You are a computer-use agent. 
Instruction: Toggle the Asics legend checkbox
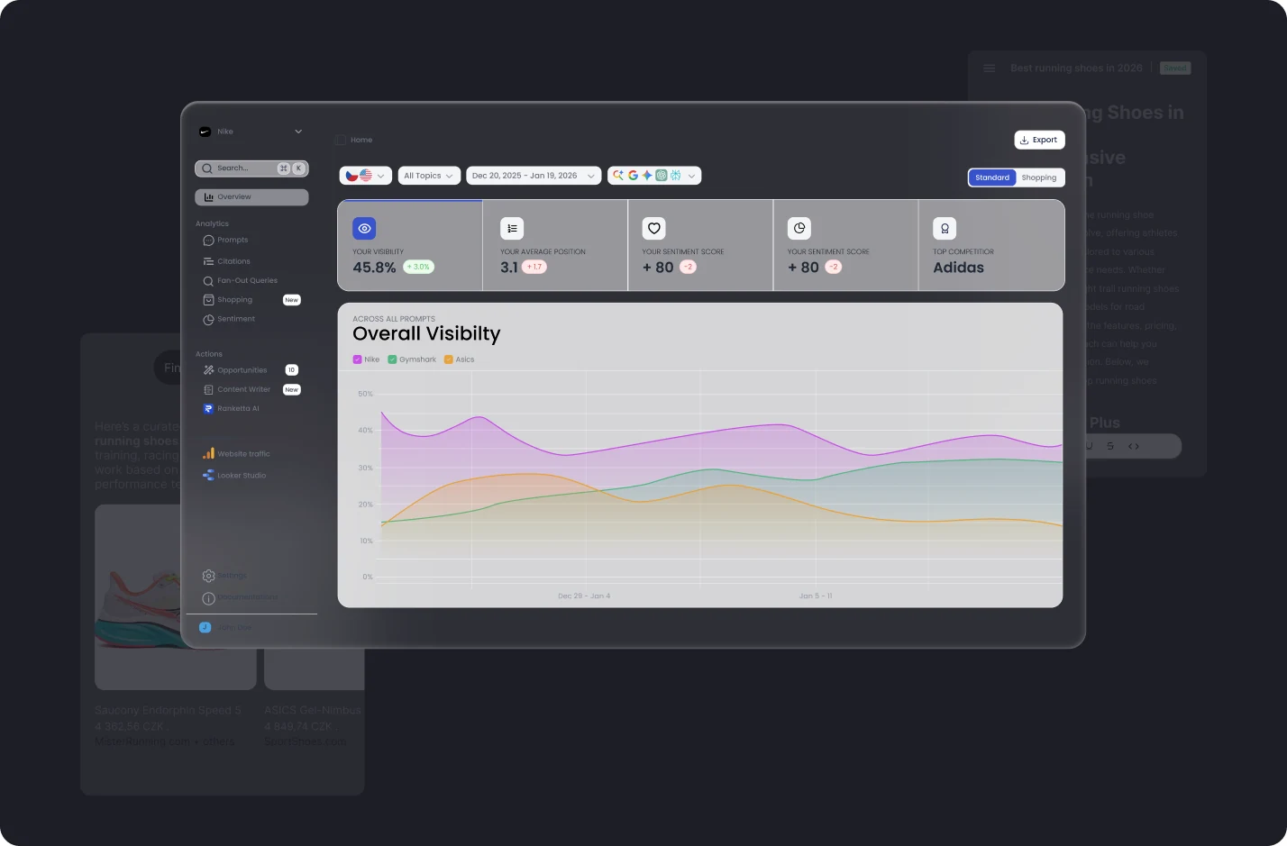click(x=449, y=359)
